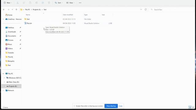Click the Stop sharing button
This screenshot has width=196, height=110.
(x=111, y=106)
